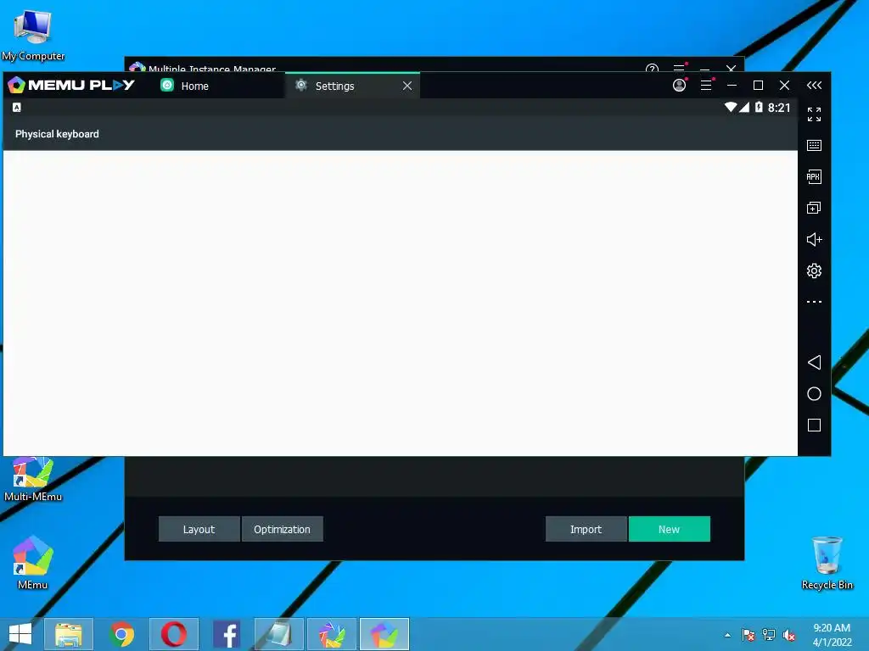The height and width of the screenshot is (651, 869).
Task: Click Layout in Multiple Instance Manager
Action: coord(199,529)
